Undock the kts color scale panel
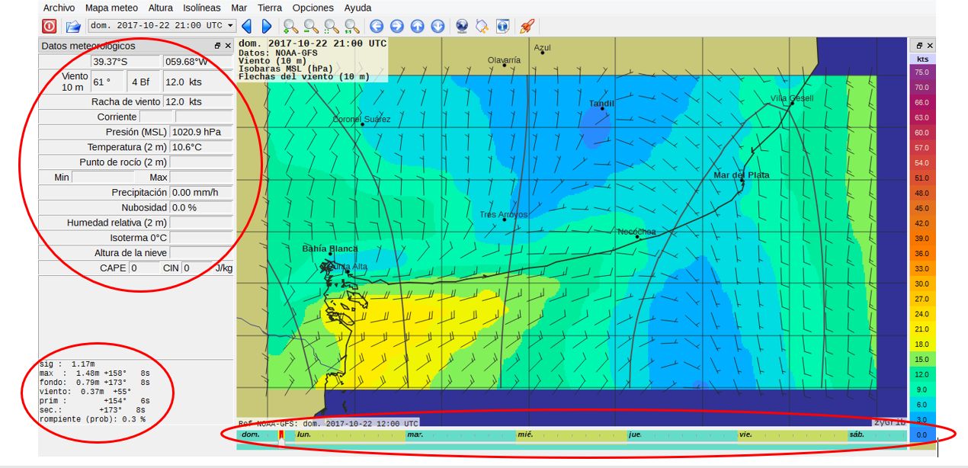The image size is (968, 468). tap(919, 46)
